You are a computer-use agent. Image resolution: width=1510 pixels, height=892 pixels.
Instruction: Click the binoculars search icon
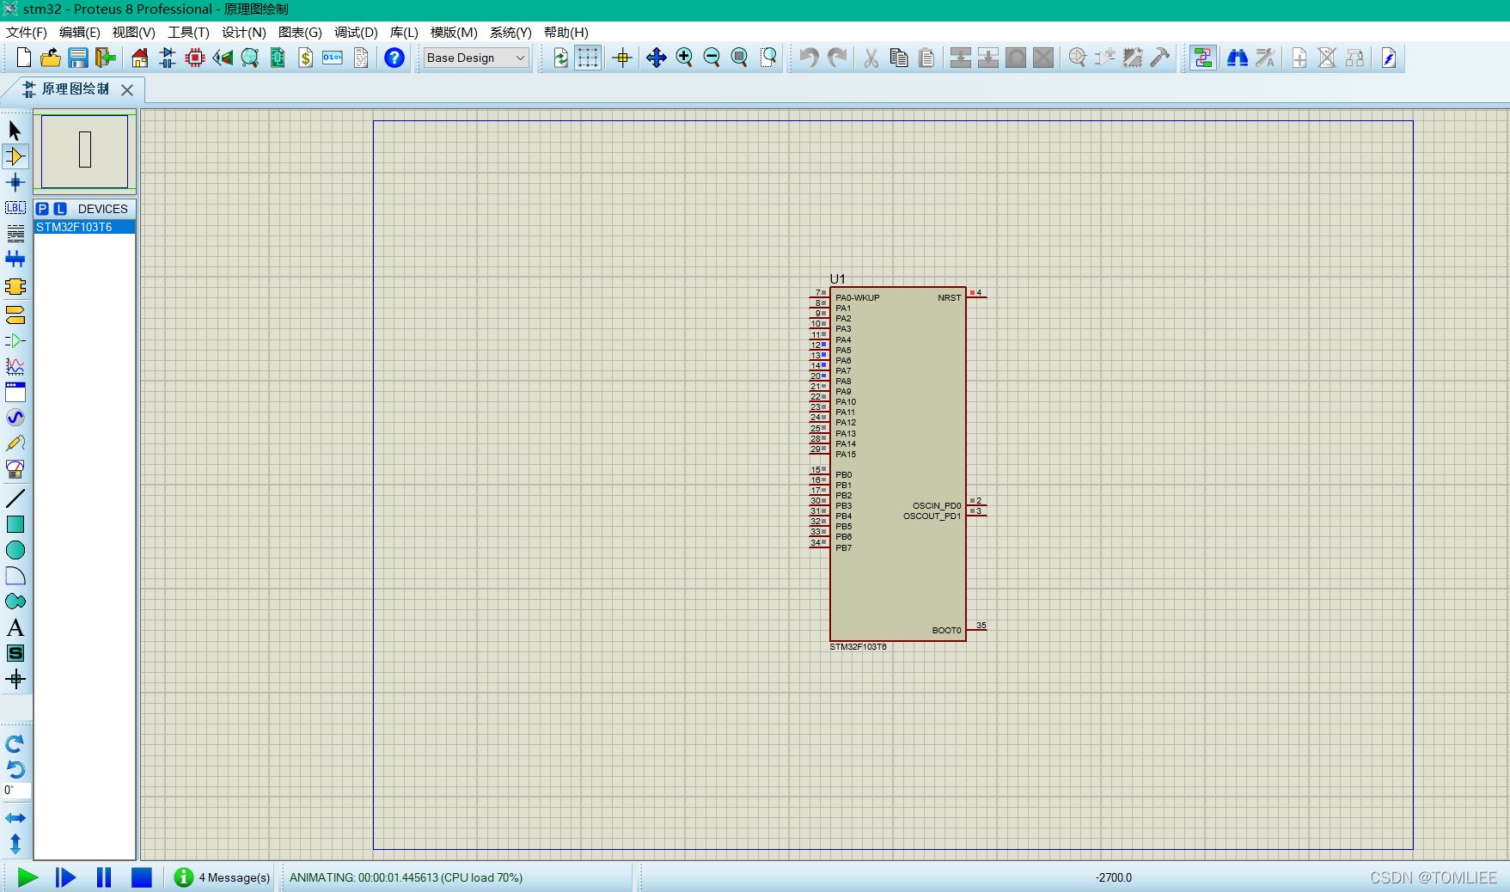(x=1238, y=58)
